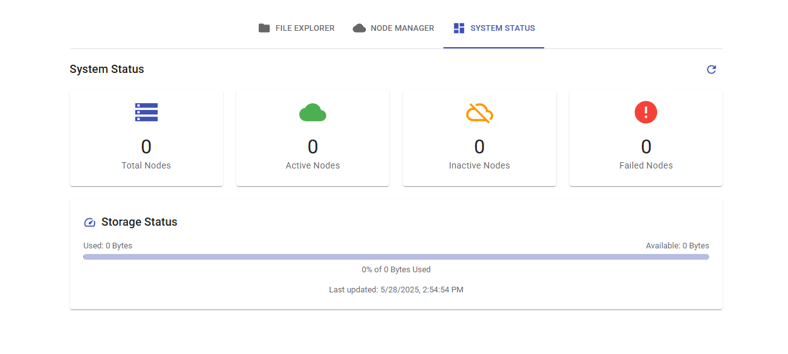Image resolution: width=788 pixels, height=354 pixels.
Task: Click the Total Nodes count value 0
Action: 146,147
